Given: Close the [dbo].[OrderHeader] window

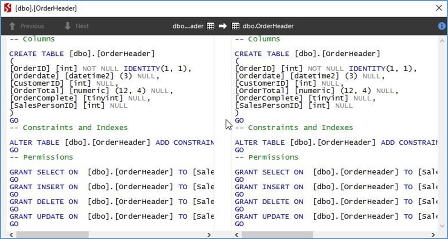Looking at the screenshot, I should coord(439,8).
